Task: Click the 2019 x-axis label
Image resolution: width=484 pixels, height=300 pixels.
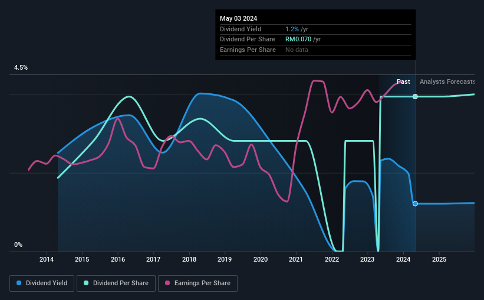Action: (x=225, y=259)
